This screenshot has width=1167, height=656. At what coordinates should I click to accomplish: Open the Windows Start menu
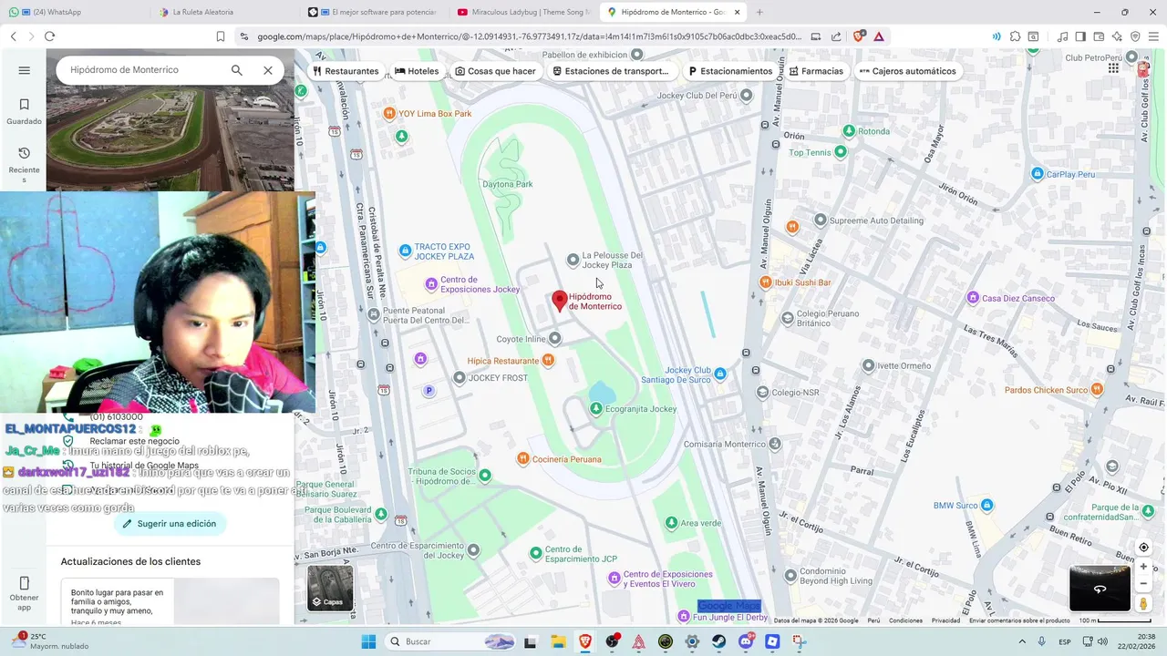tap(369, 641)
